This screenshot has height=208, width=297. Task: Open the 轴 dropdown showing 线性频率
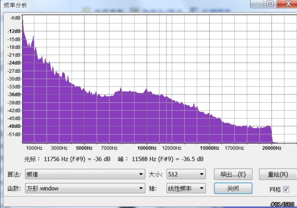(x=186, y=188)
